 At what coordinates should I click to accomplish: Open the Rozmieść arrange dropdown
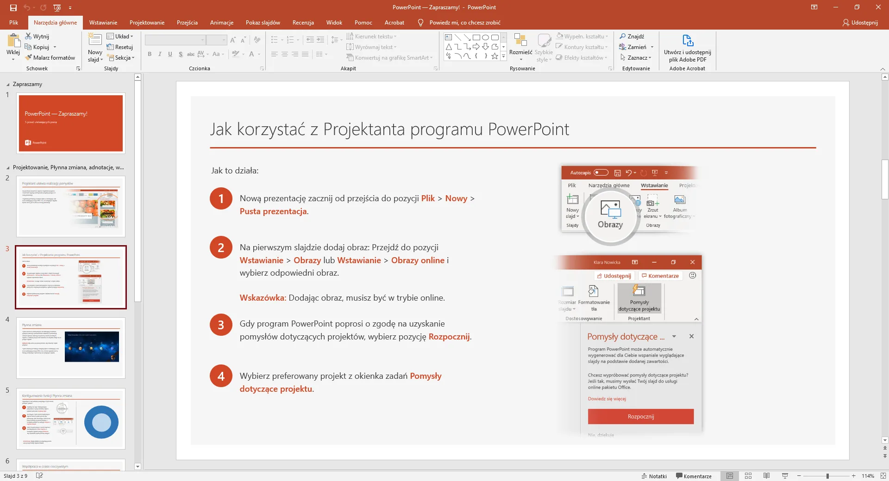pyautogui.click(x=520, y=47)
